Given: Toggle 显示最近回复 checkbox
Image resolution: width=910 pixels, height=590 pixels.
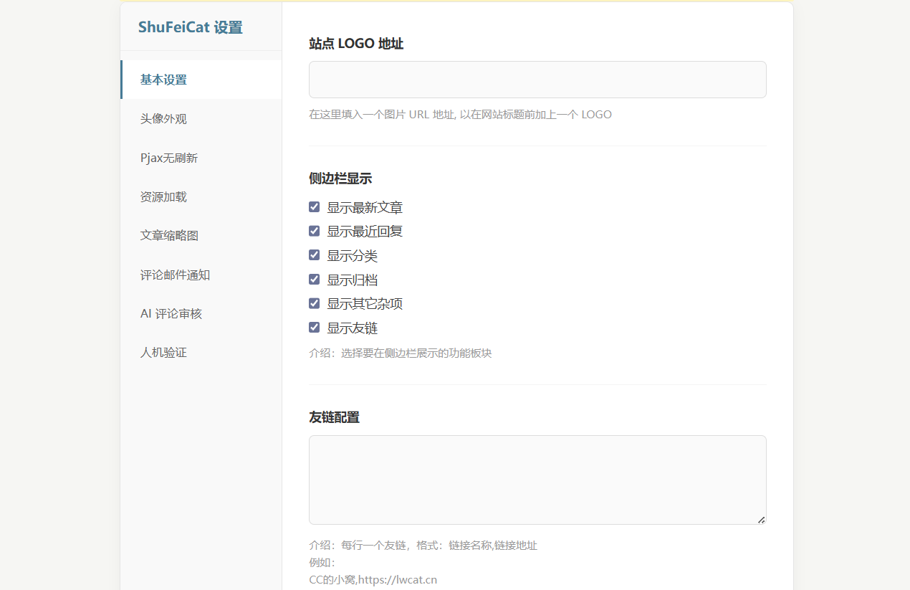Looking at the screenshot, I should pos(314,231).
